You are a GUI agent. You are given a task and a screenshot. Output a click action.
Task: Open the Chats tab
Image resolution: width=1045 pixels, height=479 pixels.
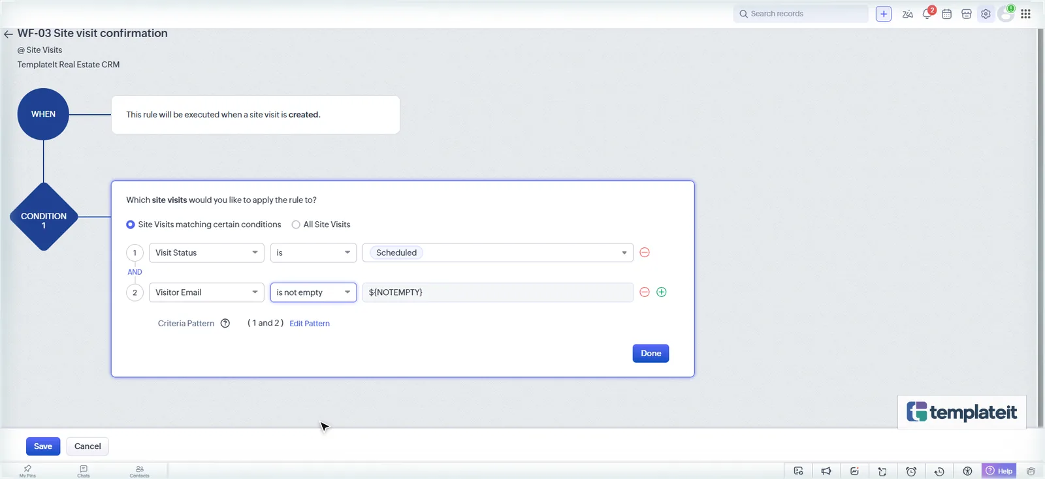pos(84,471)
